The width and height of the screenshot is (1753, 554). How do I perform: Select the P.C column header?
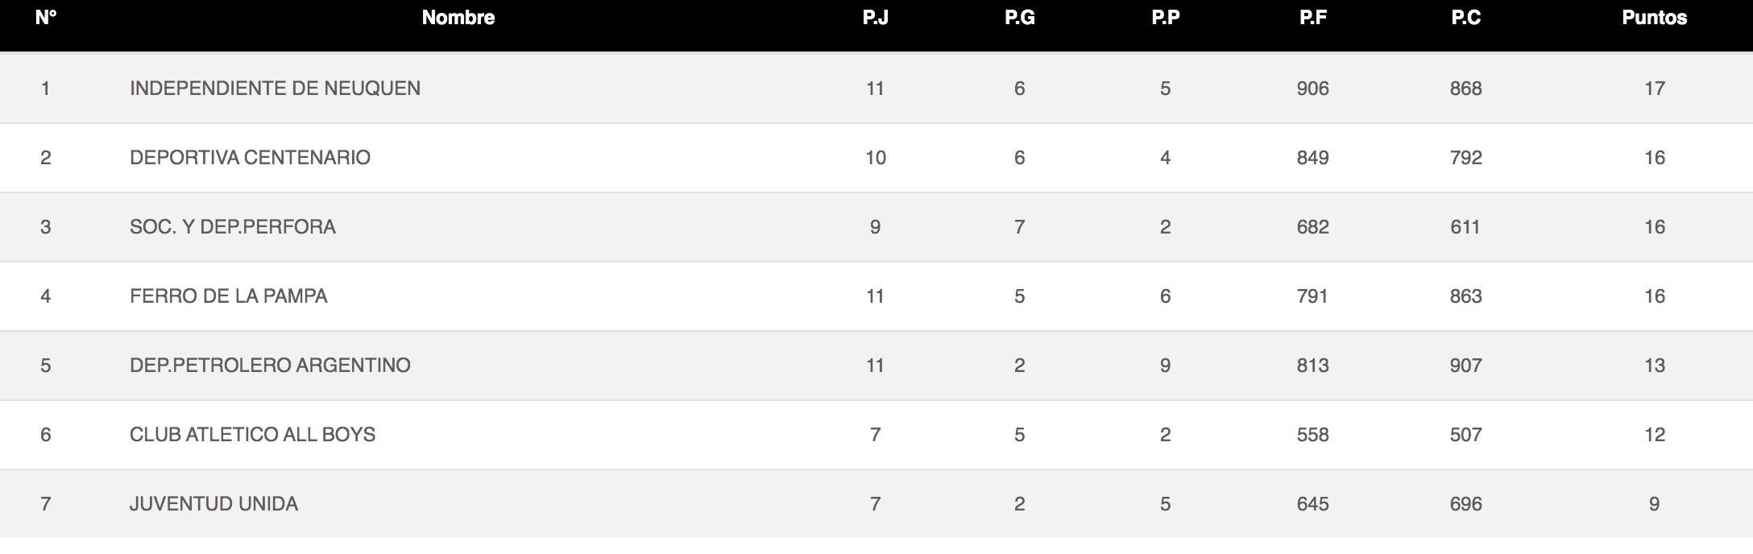1465,18
